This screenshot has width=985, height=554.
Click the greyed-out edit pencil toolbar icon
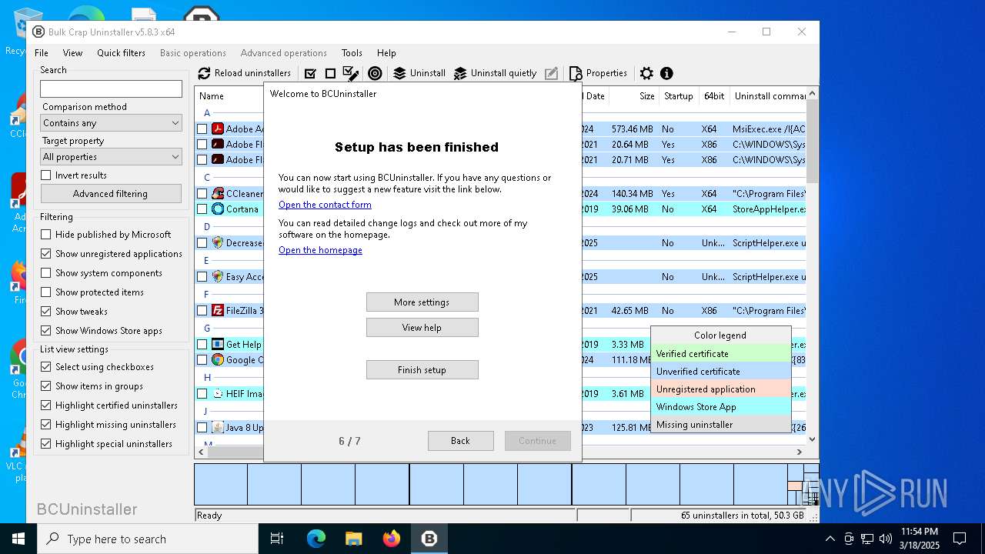coord(551,73)
